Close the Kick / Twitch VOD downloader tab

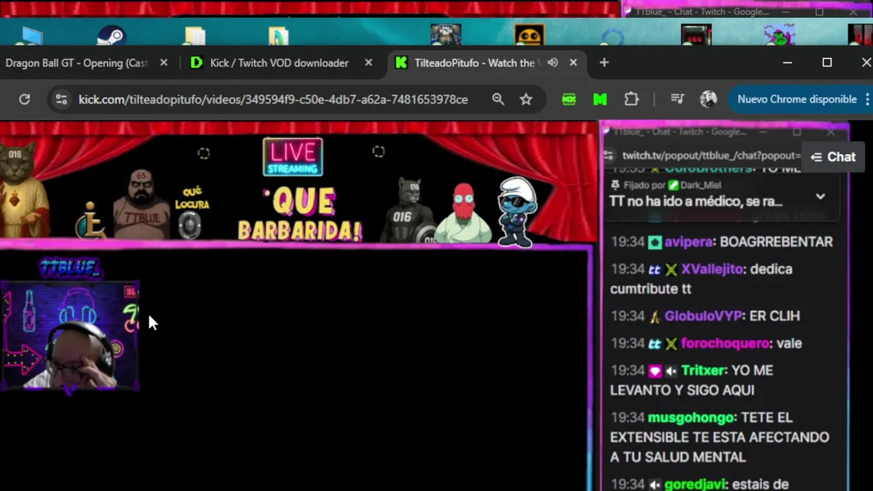click(368, 63)
